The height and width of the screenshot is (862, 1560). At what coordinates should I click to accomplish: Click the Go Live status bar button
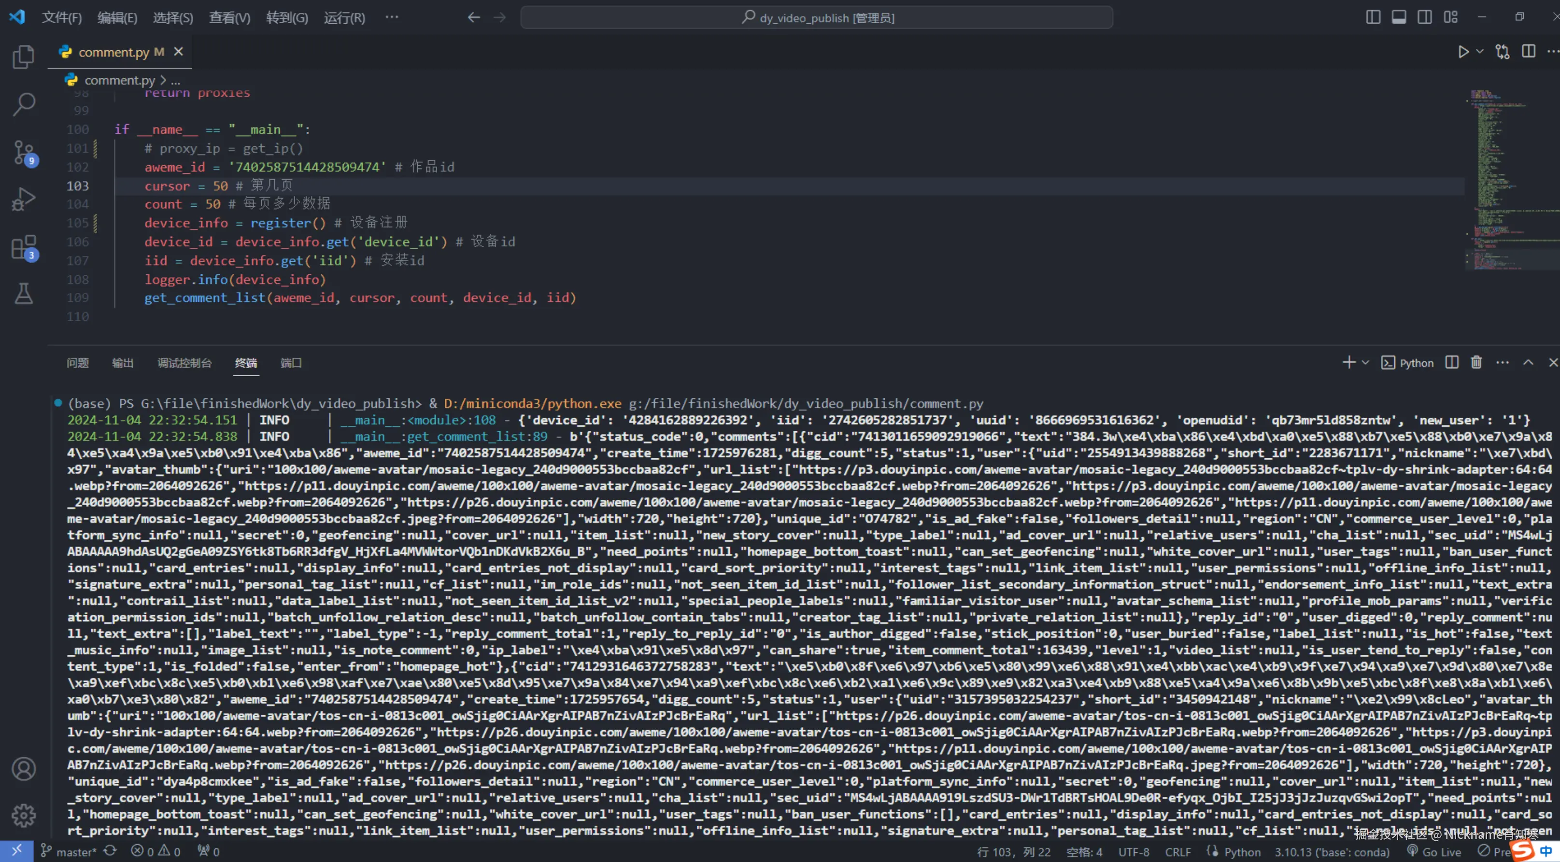tap(1434, 852)
